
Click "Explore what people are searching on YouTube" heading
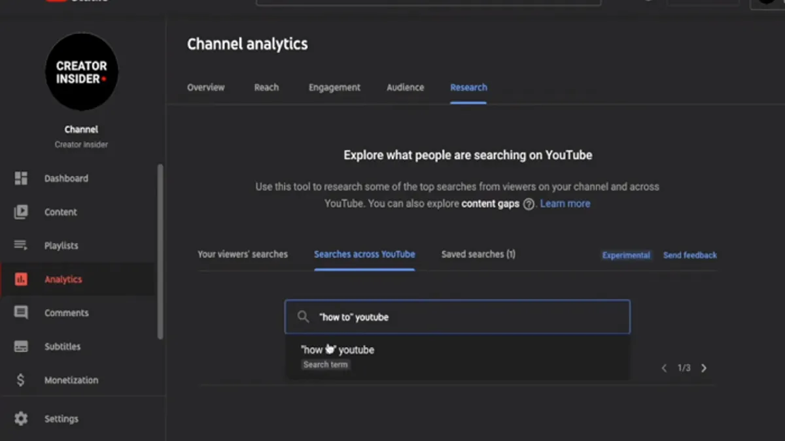468,155
